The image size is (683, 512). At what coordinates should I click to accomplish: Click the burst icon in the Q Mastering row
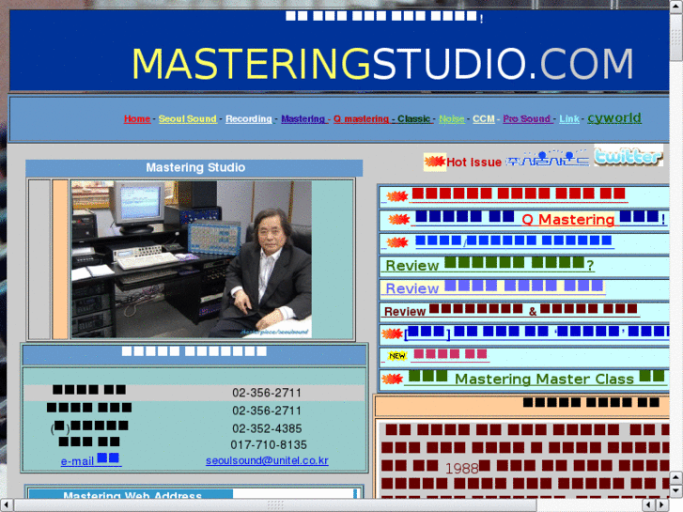coord(399,219)
